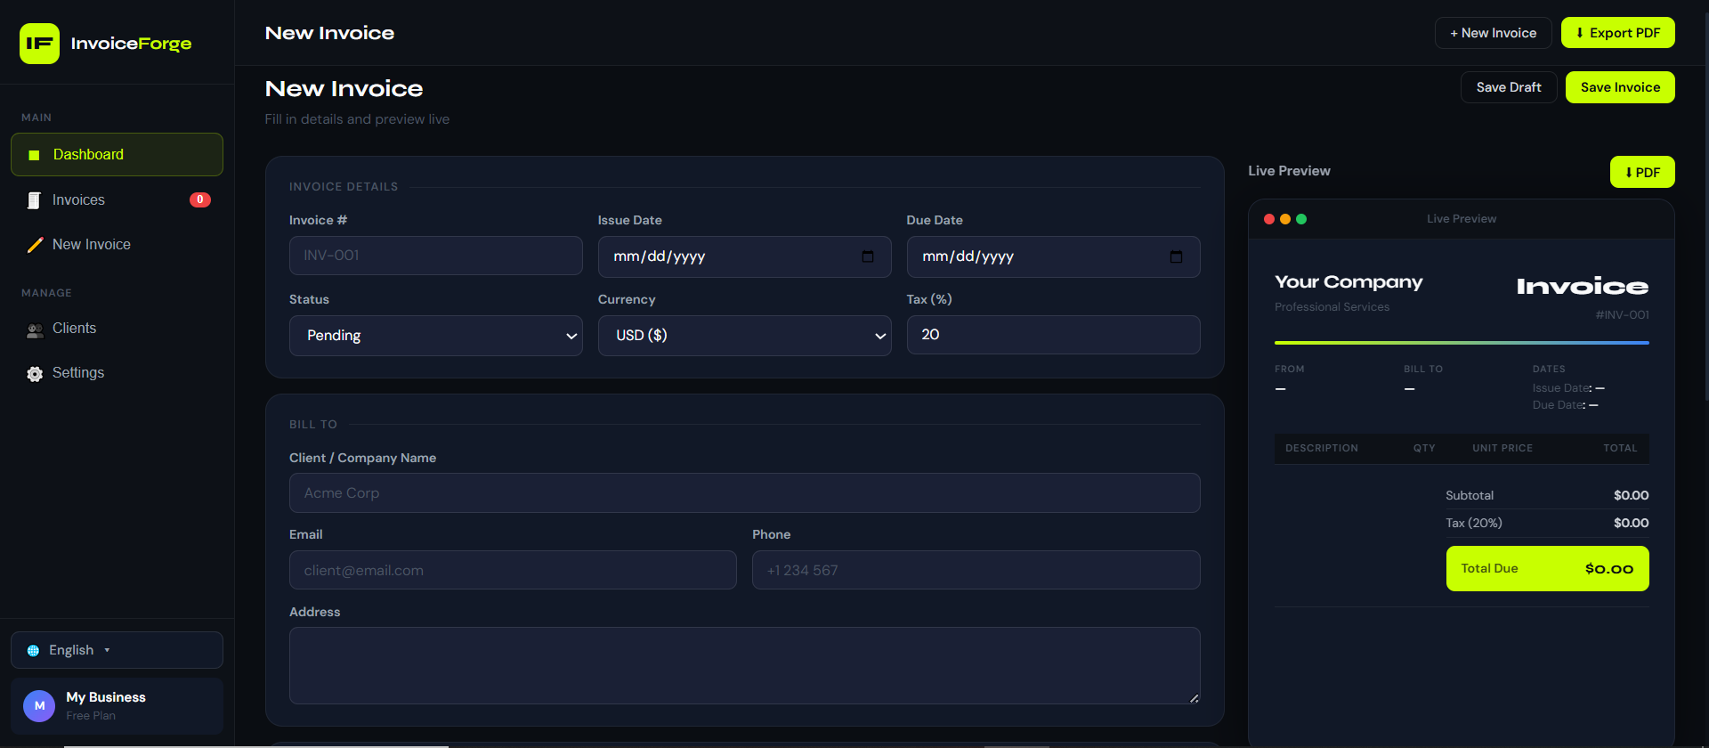Click the Clients people icon
Screen dimensions: 1709x748
point(35,330)
